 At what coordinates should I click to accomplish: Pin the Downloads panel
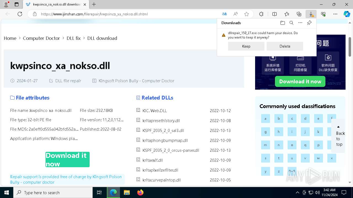pos(309,23)
